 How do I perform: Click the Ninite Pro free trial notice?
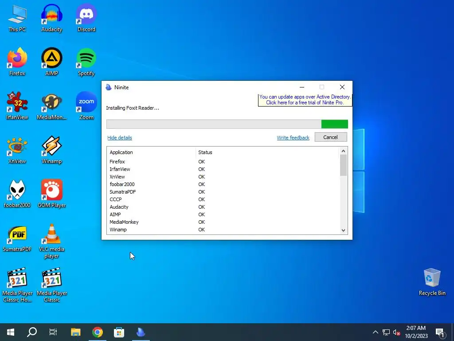coord(305,100)
